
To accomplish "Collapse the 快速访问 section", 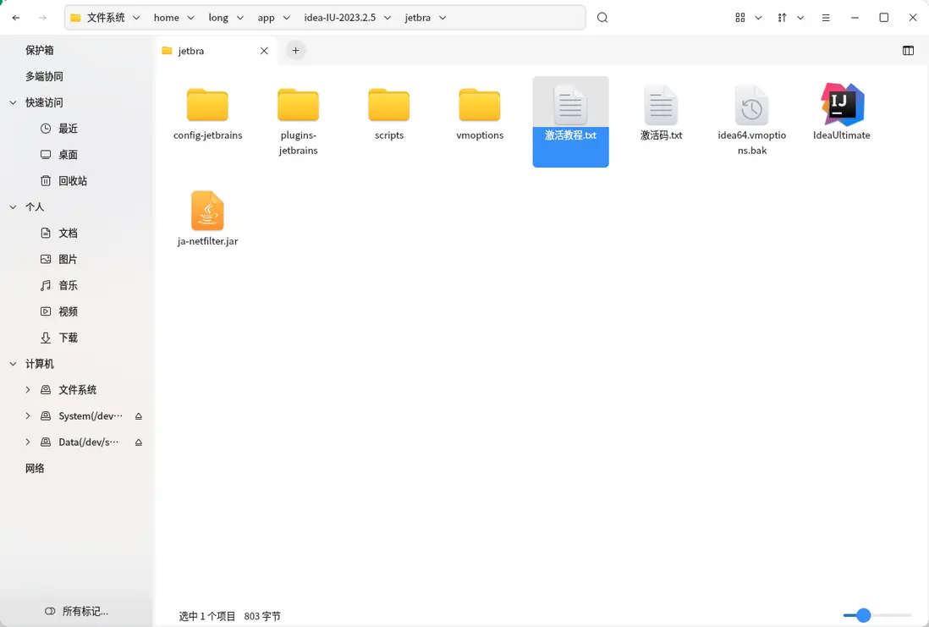I will [x=13, y=102].
